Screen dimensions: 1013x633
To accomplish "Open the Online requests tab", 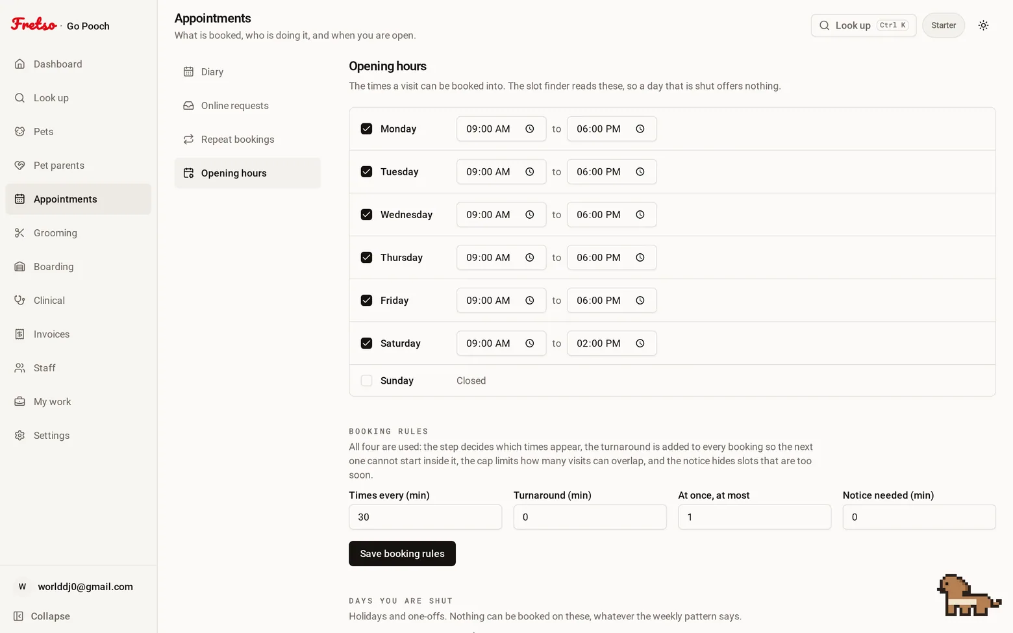I will (x=247, y=105).
